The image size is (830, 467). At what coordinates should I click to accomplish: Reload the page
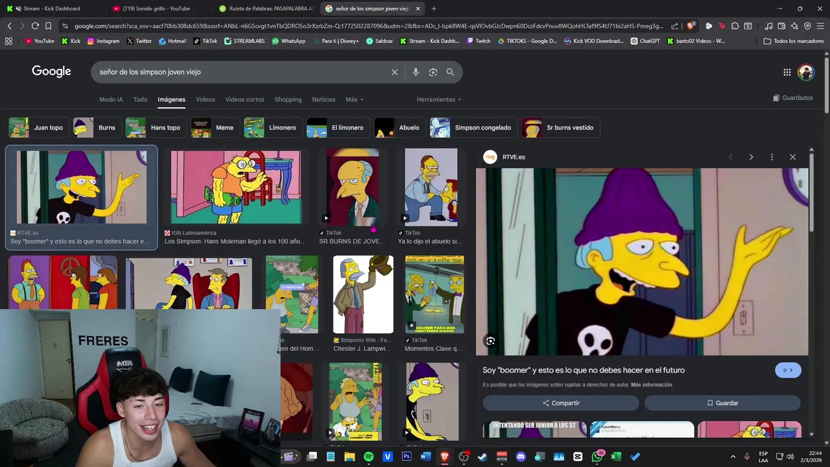pyautogui.click(x=35, y=26)
